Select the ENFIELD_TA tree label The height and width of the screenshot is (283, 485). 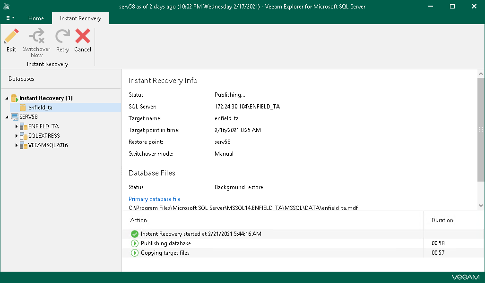[43, 126]
